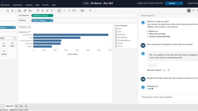198x111 pixels.
Task: Sort descending using the toolbar icon
Action: (x=47, y=10)
